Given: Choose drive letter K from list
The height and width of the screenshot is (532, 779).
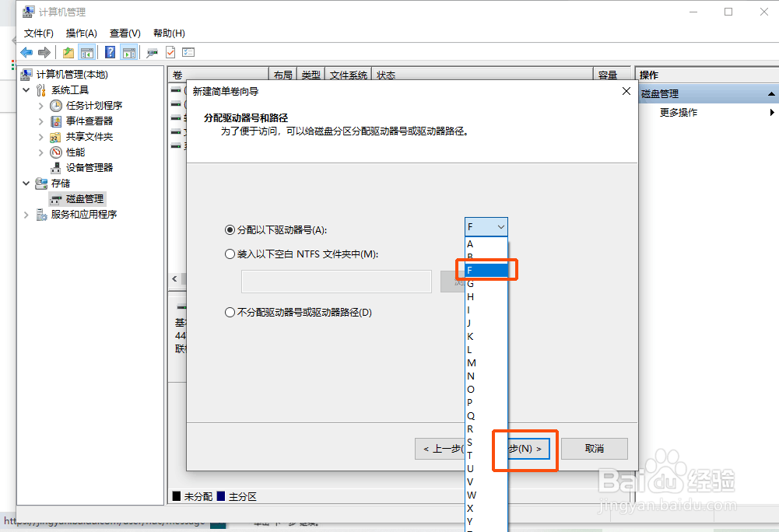Looking at the screenshot, I should 486,337.
